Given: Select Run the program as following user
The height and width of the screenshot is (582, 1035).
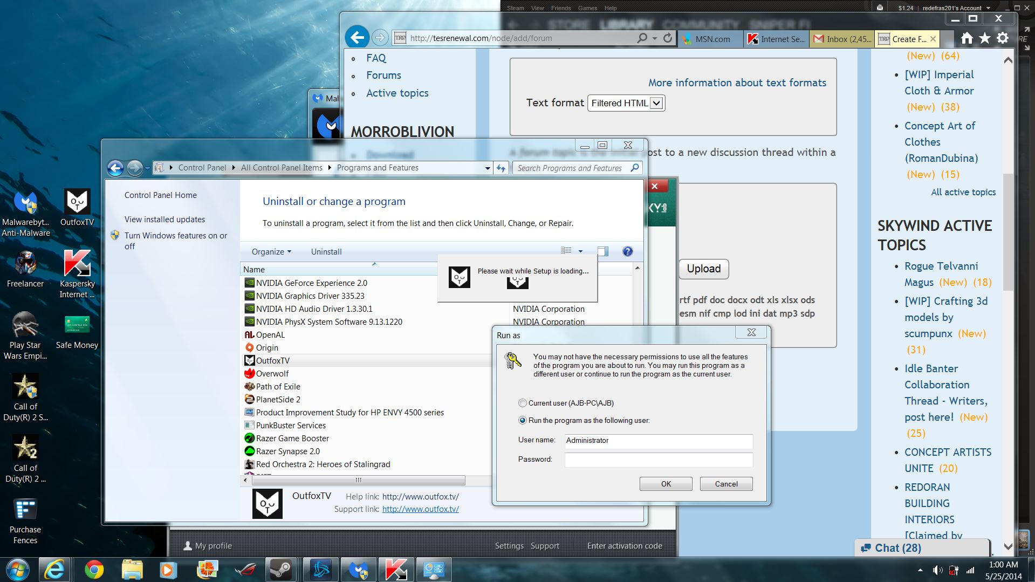Looking at the screenshot, I should (x=522, y=420).
